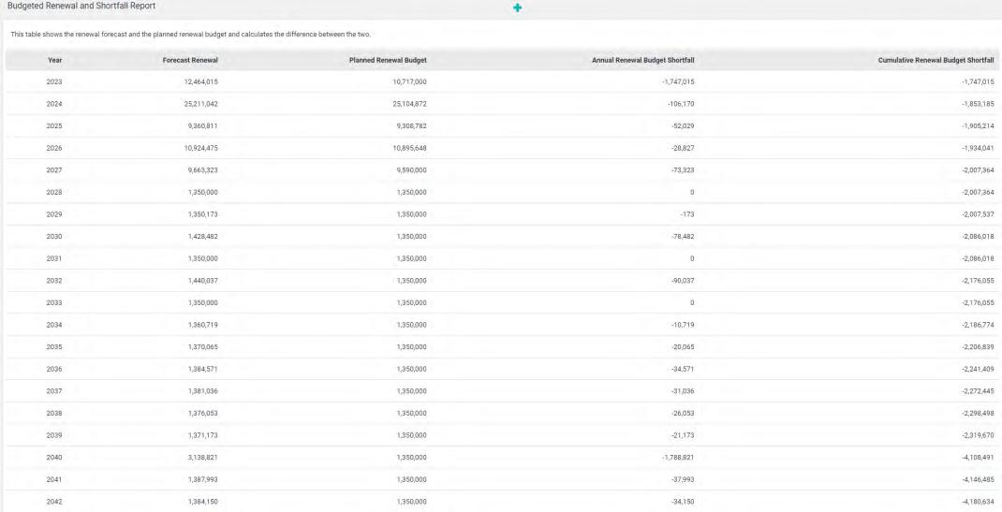
Task: Select year cell 2026
Action: pyautogui.click(x=54, y=148)
